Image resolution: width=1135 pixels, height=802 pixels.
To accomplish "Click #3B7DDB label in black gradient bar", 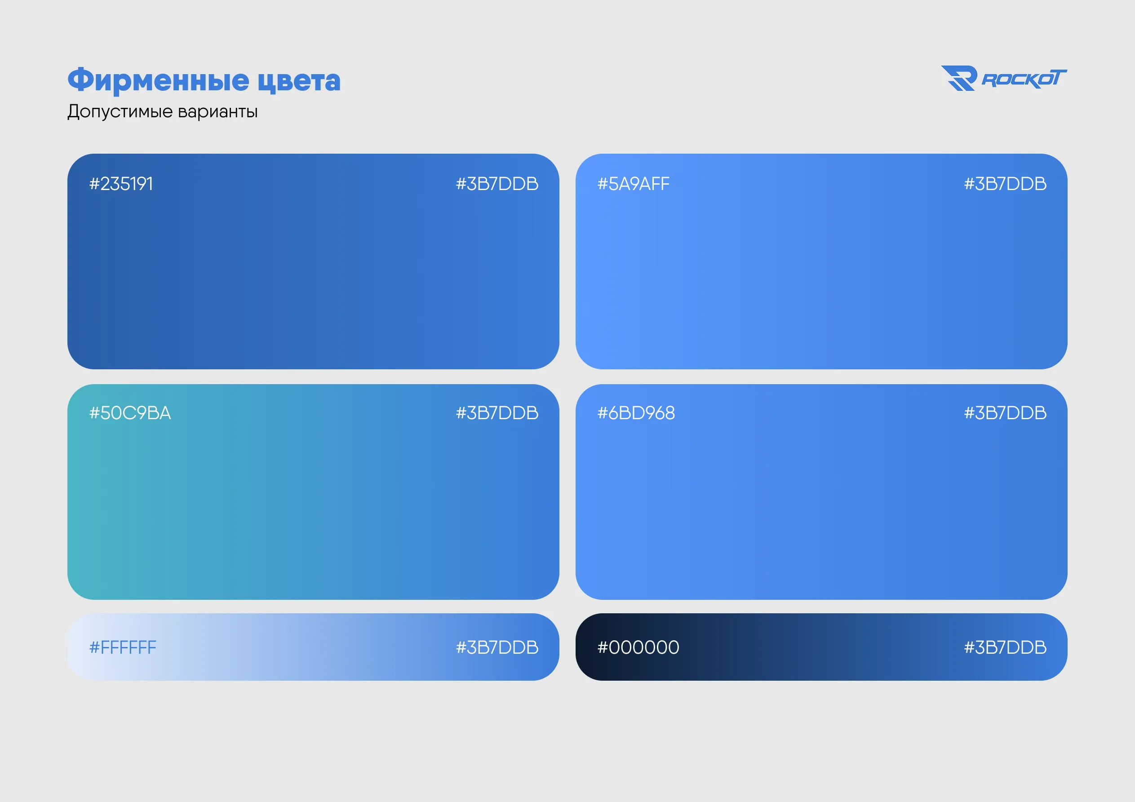I will (x=1005, y=647).
